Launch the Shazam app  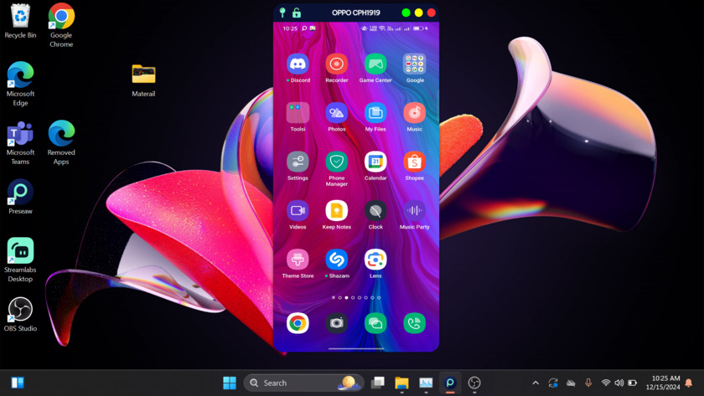(336, 260)
